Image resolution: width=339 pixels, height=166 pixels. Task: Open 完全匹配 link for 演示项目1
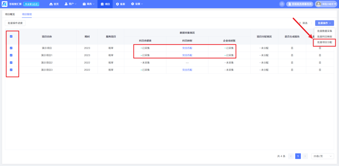click(187, 55)
